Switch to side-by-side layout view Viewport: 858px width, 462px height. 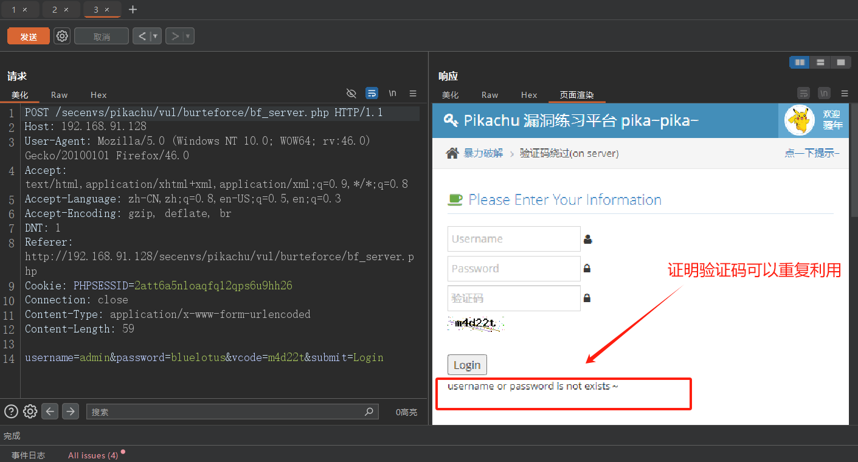[800, 62]
